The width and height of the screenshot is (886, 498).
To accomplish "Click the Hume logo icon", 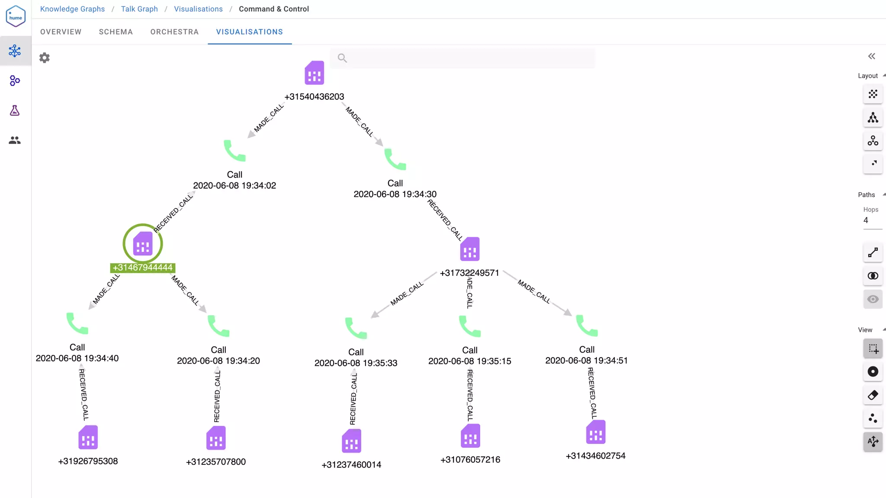I will point(16,16).
